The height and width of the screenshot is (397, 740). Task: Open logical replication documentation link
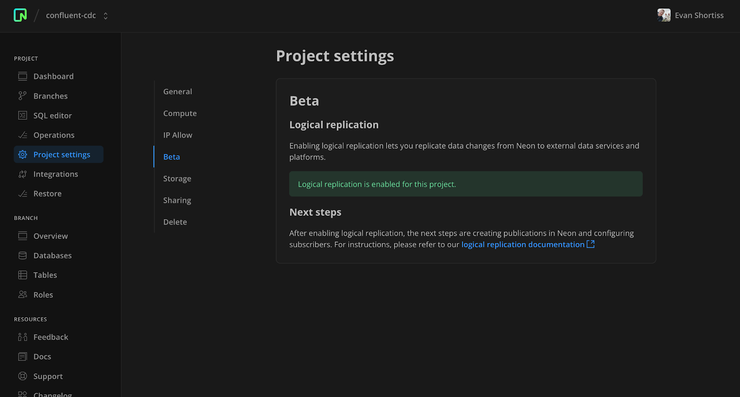click(523, 244)
